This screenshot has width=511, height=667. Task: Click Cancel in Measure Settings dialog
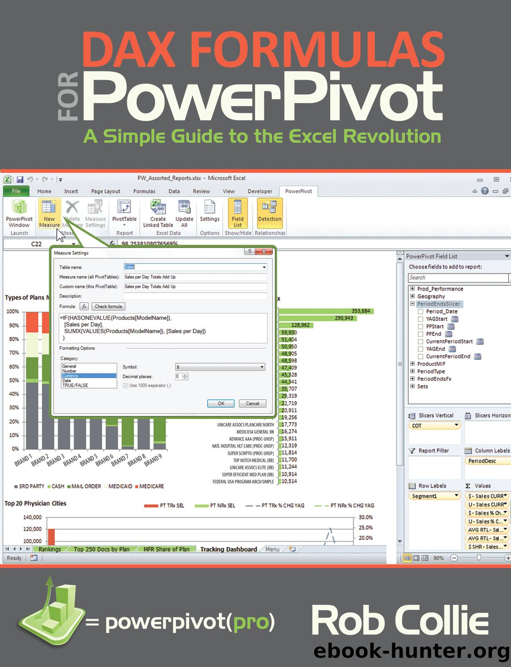pyautogui.click(x=252, y=404)
